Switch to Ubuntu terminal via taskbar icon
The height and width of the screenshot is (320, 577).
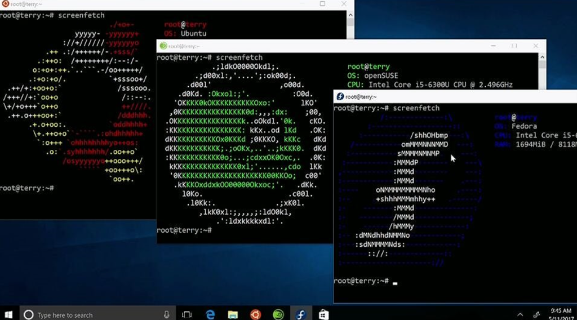255,314
